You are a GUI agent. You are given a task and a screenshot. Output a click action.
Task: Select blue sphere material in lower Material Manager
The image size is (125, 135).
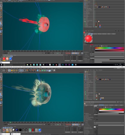(x=40, y=130)
